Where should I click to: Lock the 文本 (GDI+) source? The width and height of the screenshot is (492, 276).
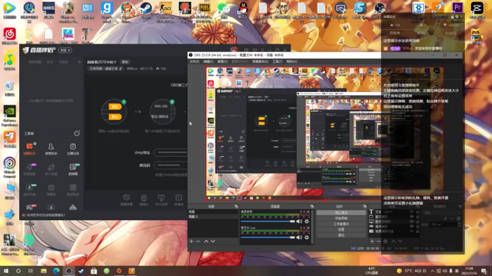(418, 212)
